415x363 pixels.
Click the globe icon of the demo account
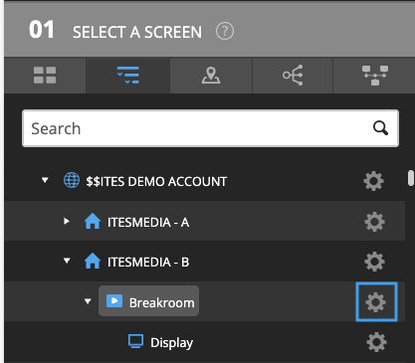[72, 180]
